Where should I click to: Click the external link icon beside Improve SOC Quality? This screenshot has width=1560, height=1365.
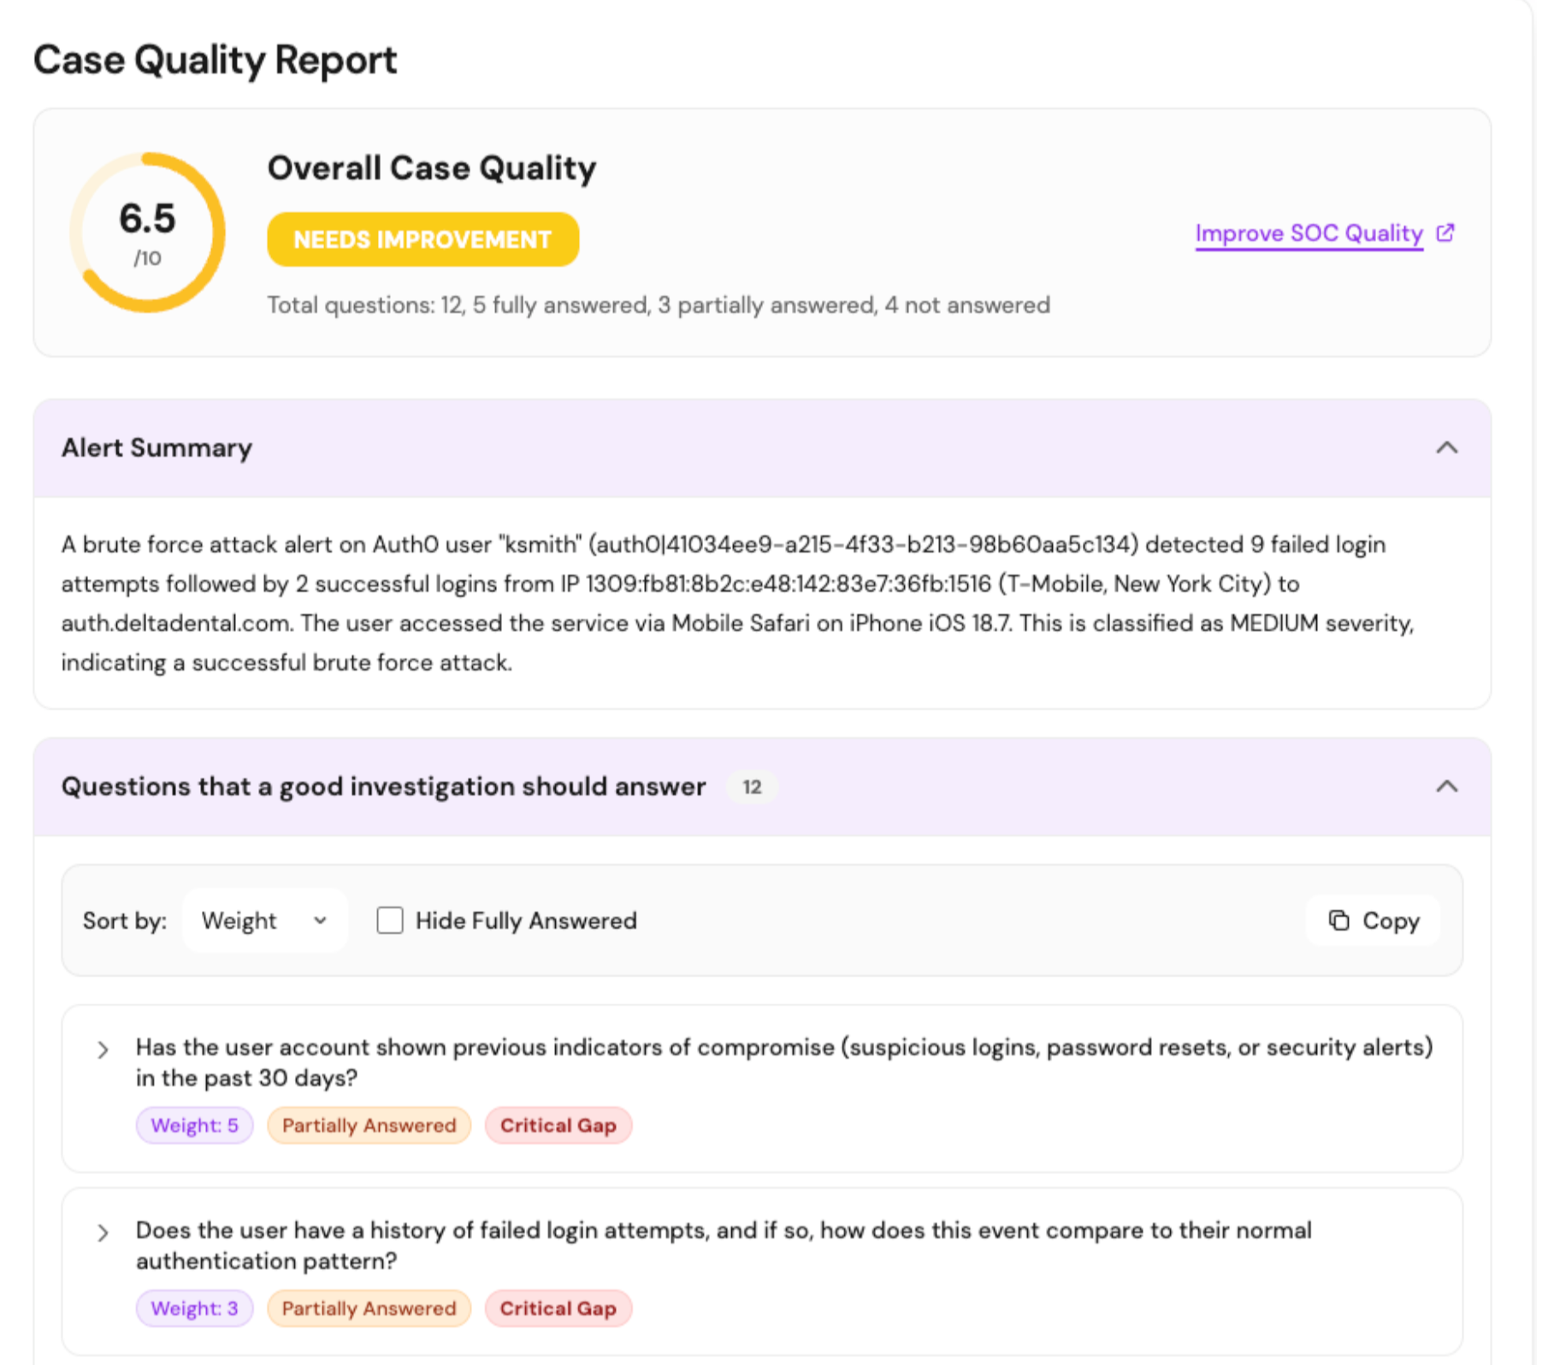(1445, 233)
